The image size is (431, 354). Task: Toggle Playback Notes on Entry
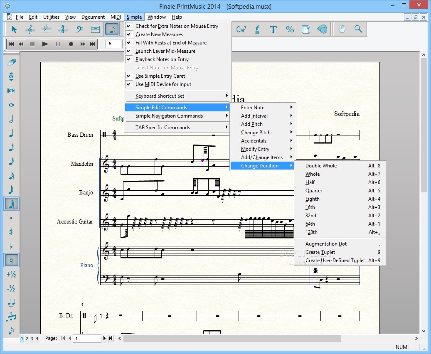(x=177, y=59)
